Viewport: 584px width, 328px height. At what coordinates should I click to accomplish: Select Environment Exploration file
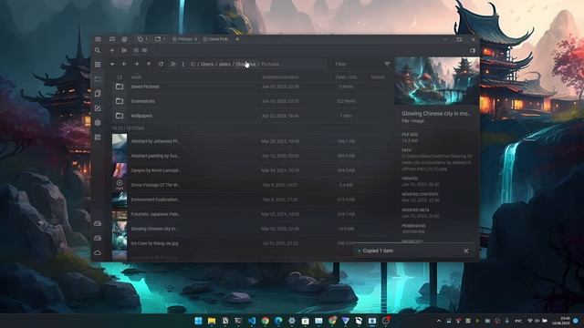[x=250, y=200]
